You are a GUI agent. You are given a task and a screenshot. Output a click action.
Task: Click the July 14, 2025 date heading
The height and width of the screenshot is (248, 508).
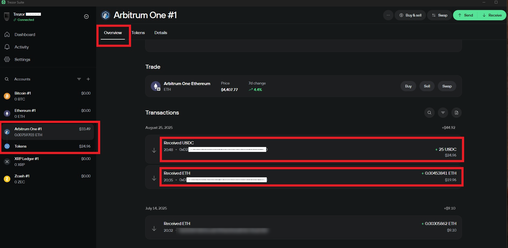pos(156,208)
